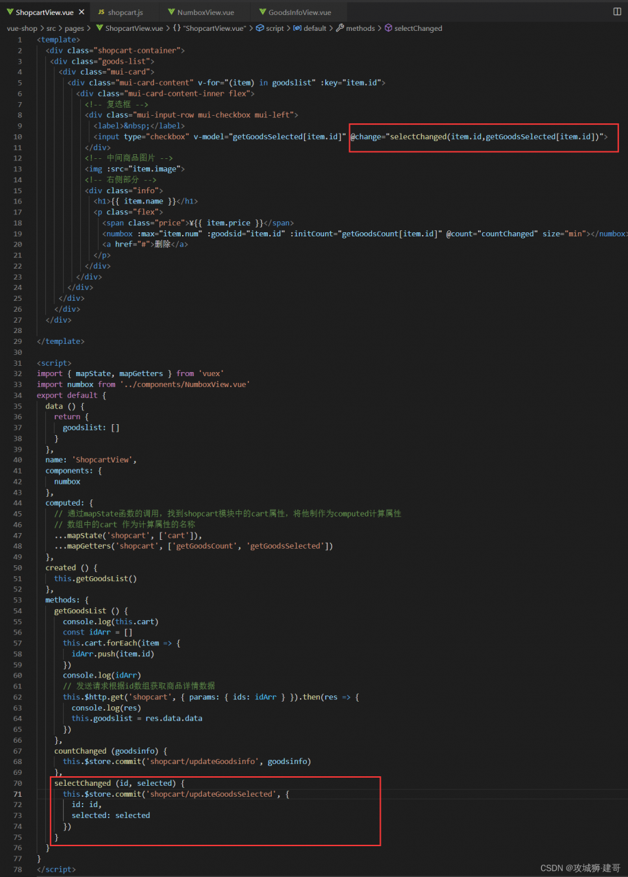Place cursor on selectChanged (id, selected) definition

pyautogui.click(x=120, y=782)
